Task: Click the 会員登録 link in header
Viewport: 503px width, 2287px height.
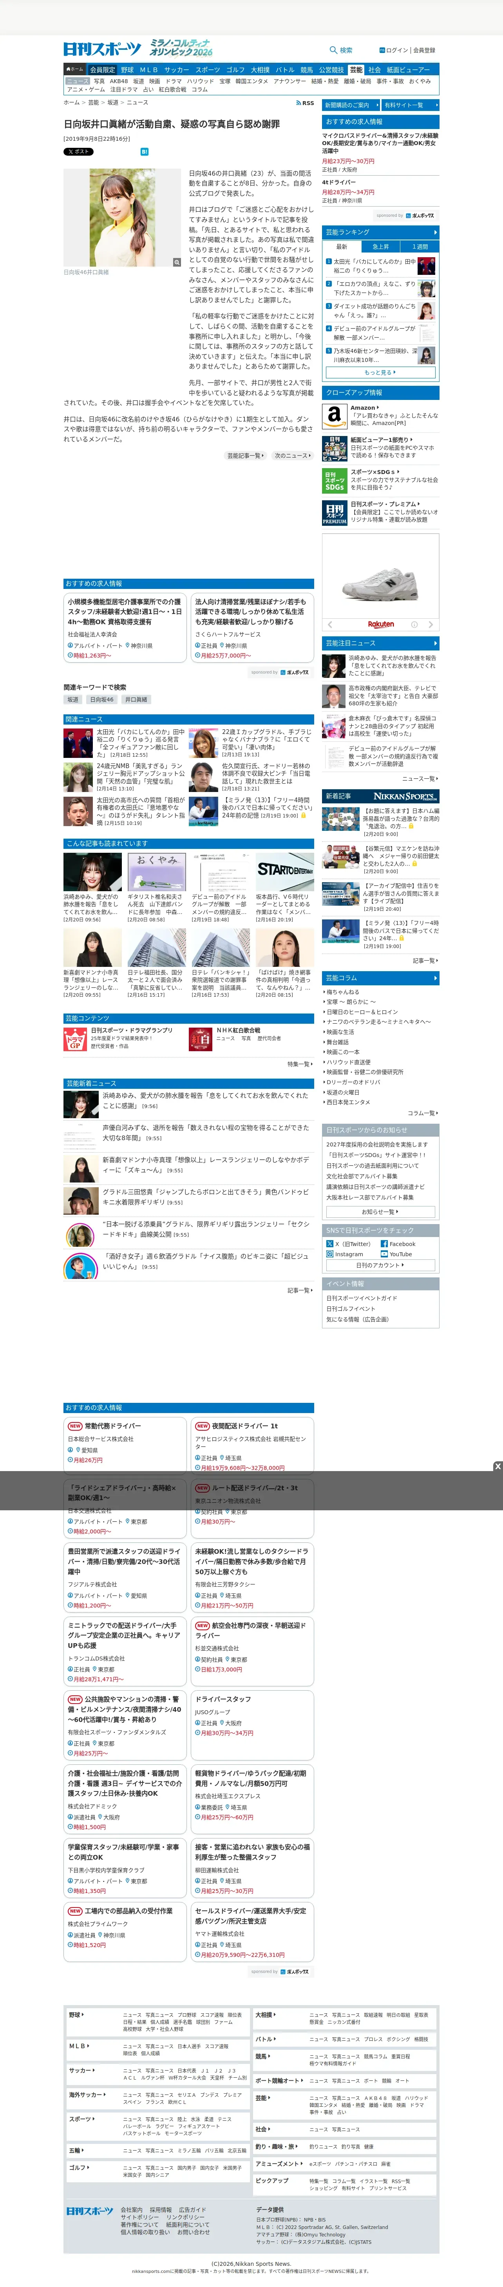Action: (x=424, y=51)
